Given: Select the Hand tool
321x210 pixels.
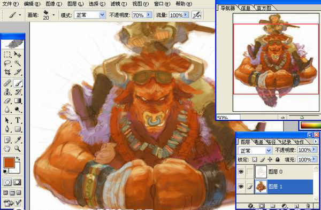Looking at the screenshot, I should click(7, 149).
